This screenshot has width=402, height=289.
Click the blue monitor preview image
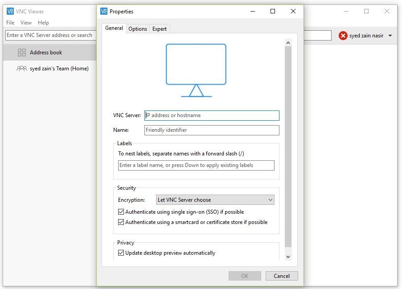coord(196,70)
